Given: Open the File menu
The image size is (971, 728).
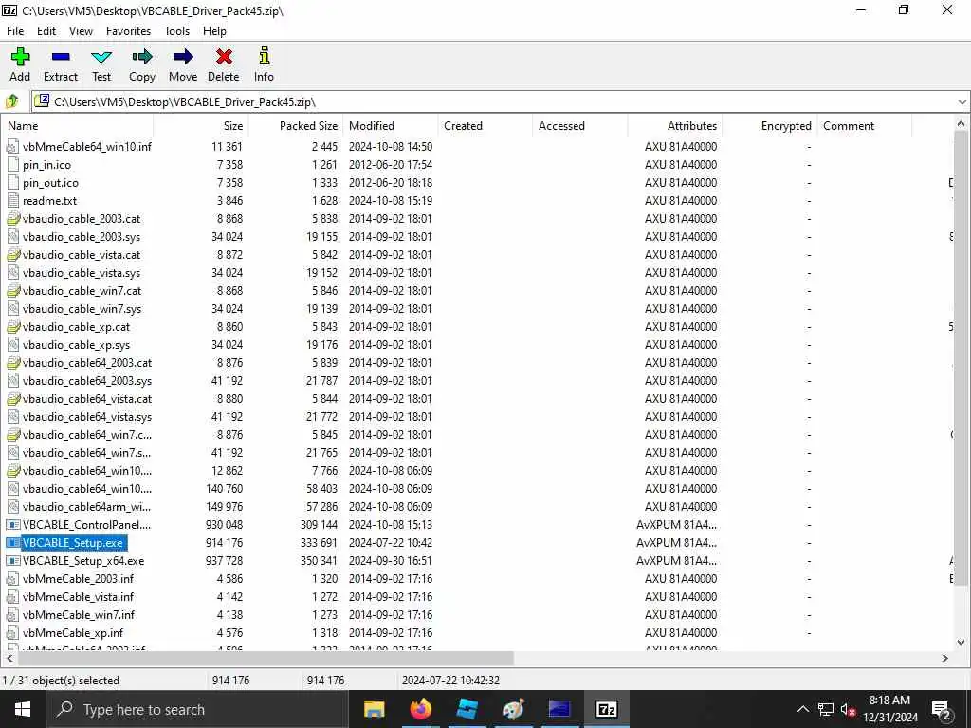Looking at the screenshot, I should (15, 31).
